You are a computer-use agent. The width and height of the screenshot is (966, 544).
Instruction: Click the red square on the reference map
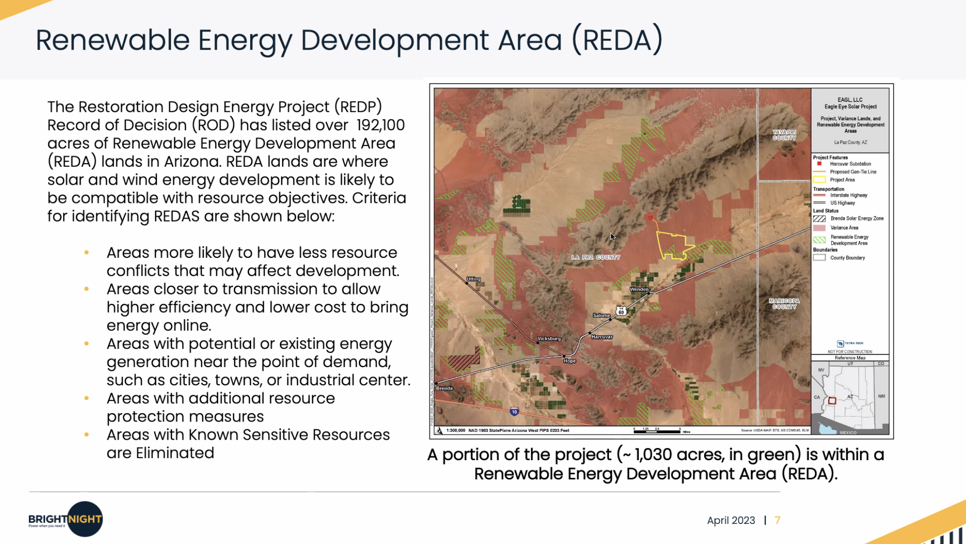point(832,400)
